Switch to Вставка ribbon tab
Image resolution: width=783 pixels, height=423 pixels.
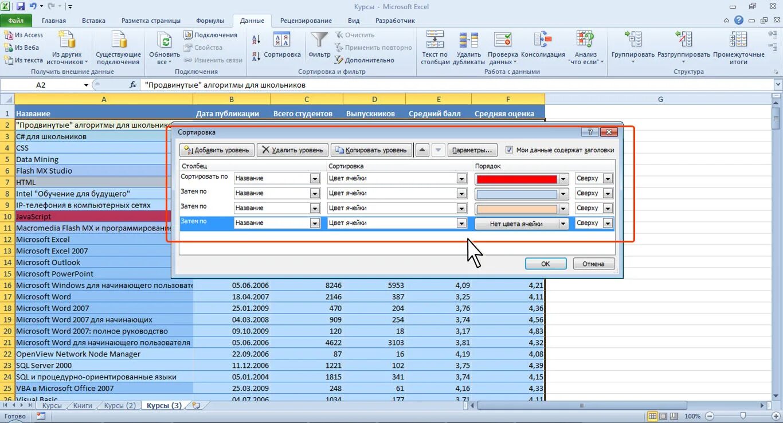click(93, 21)
